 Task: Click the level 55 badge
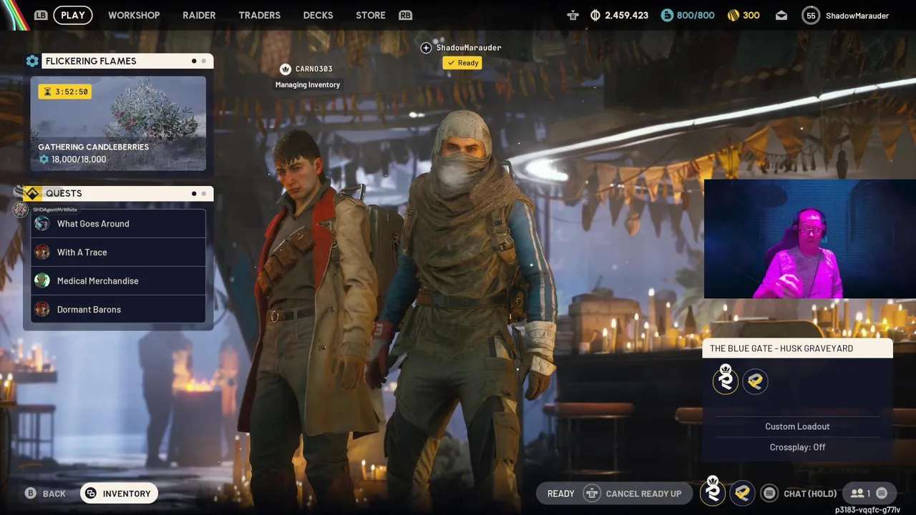pos(810,15)
